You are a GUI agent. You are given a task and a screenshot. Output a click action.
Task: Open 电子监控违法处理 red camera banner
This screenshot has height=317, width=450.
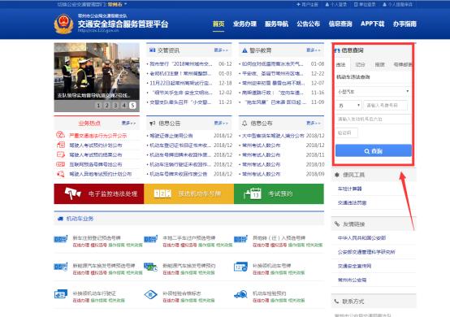coord(99,193)
